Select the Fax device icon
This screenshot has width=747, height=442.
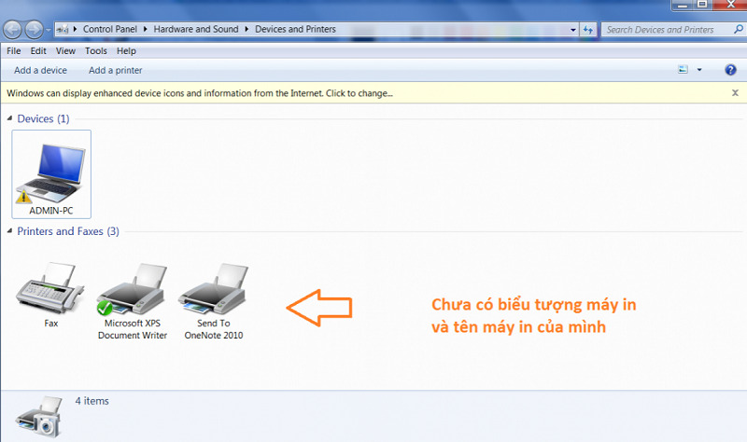coord(51,290)
